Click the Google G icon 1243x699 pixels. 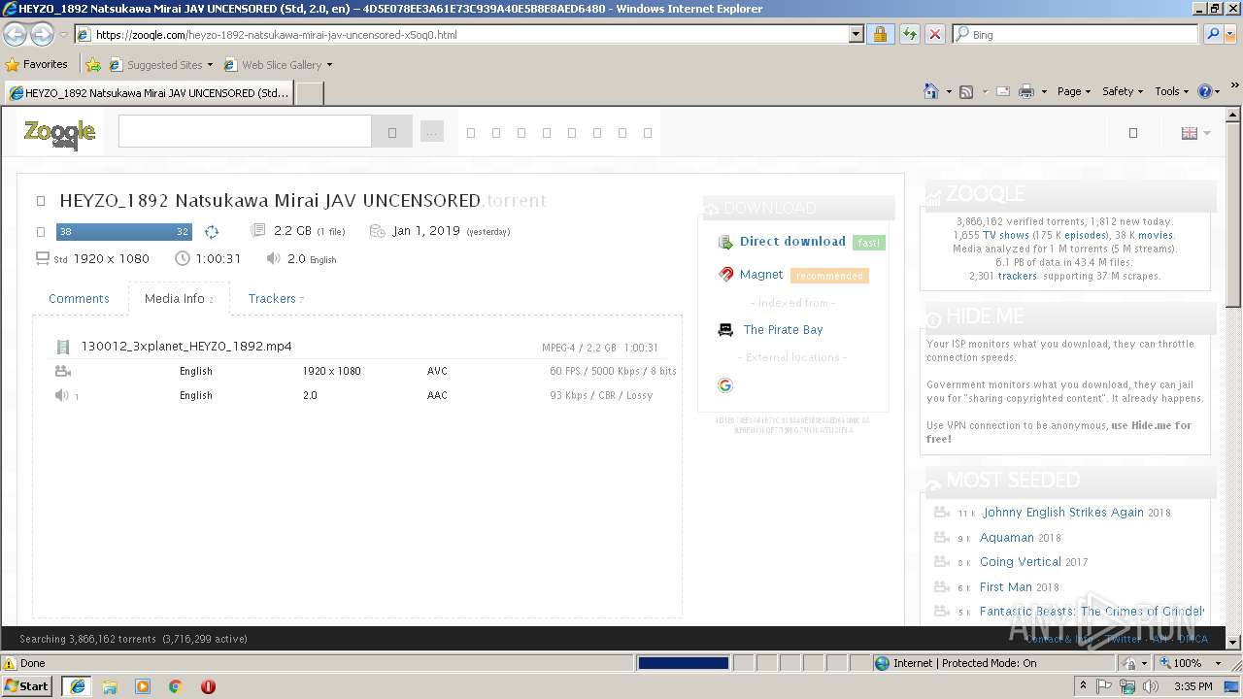(724, 385)
